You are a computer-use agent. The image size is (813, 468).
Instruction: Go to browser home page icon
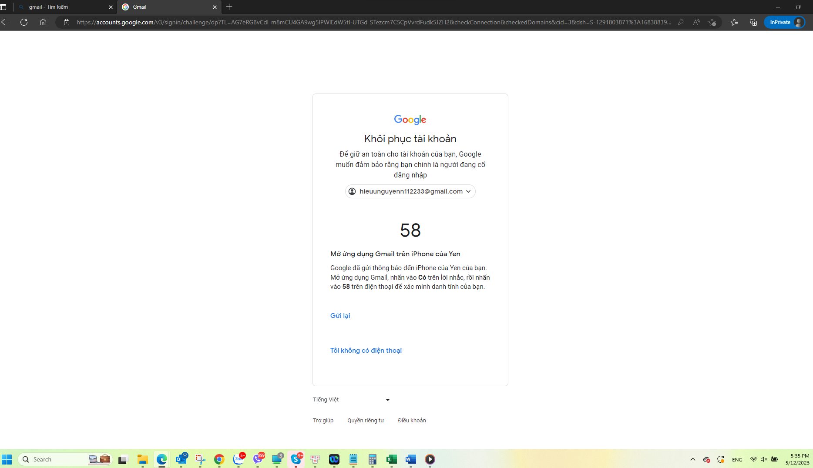pos(43,22)
